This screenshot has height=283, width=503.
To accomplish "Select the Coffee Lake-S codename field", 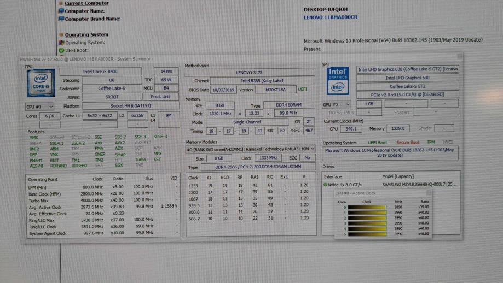I will (x=112, y=89).
